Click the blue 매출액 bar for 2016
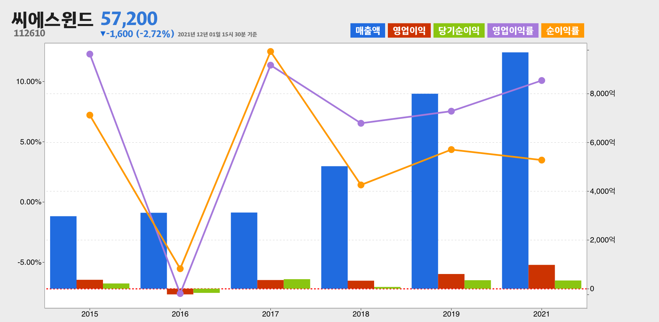Screen dimensions: 659x322 pos(153,251)
